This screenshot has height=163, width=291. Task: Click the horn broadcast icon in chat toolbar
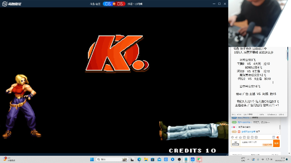coord(236,137)
